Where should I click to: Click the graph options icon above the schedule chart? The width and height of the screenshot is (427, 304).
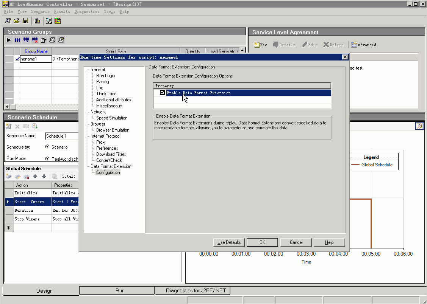pyautogui.click(x=419, y=126)
